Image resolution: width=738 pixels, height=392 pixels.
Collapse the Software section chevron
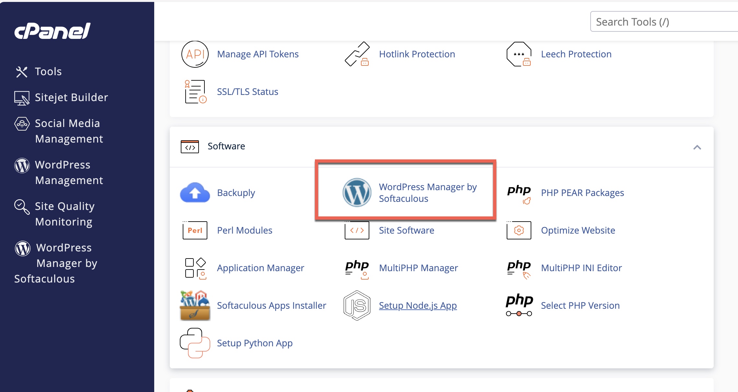click(x=697, y=147)
